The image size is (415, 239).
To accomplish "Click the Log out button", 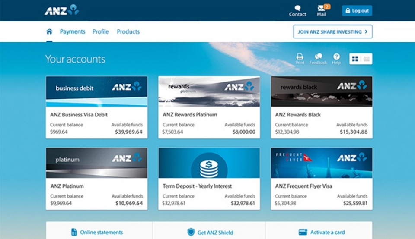I will pos(357,10).
